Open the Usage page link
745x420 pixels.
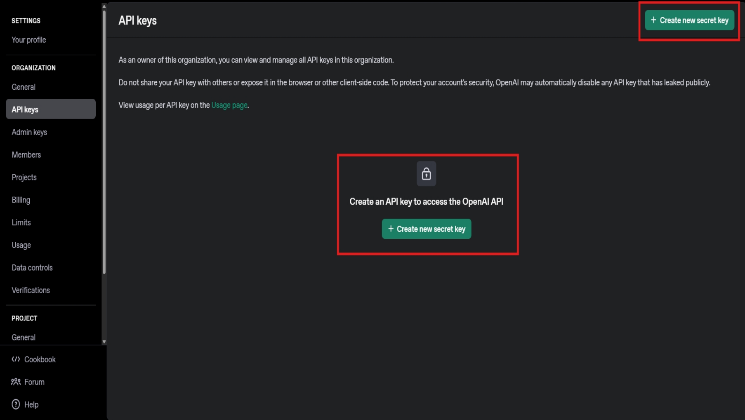point(229,105)
